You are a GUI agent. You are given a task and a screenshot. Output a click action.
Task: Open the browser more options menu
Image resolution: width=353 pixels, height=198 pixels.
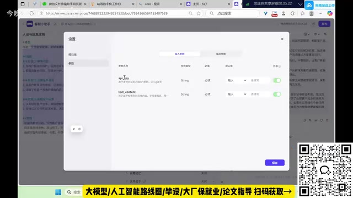pos(320,13)
